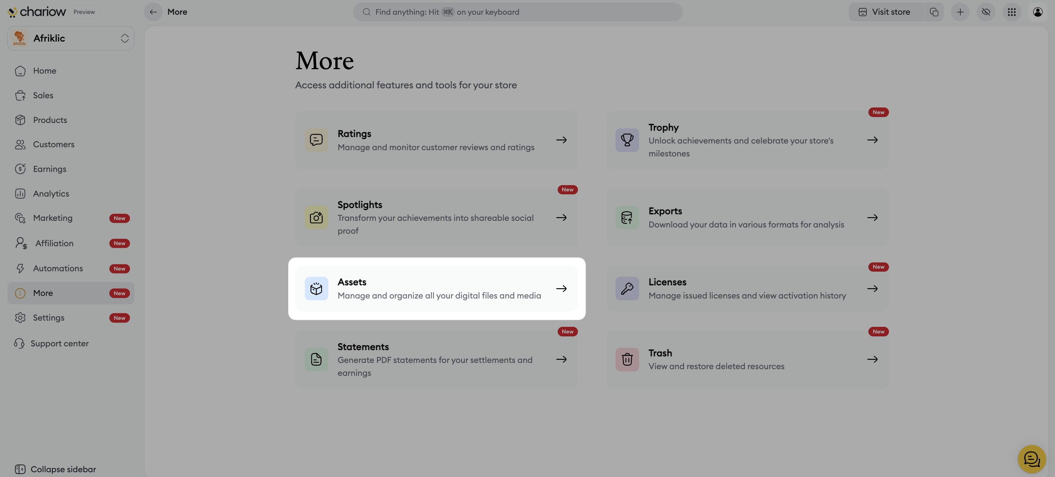Viewport: 1055px width, 477px height.
Task: Expand the Afriklic store switcher
Action: (x=124, y=39)
